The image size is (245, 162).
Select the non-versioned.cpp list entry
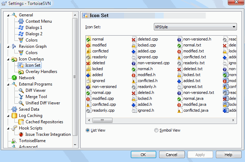(x=151, y=63)
